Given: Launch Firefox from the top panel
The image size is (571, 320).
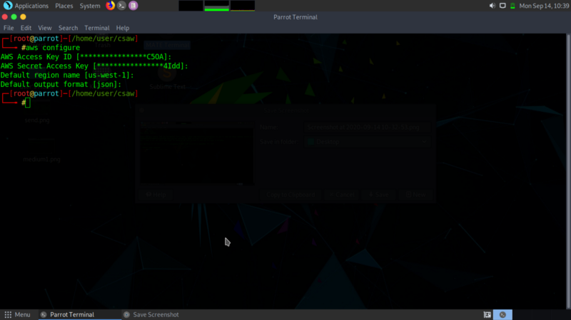Looking at the screenshot, I should point(110,6).
